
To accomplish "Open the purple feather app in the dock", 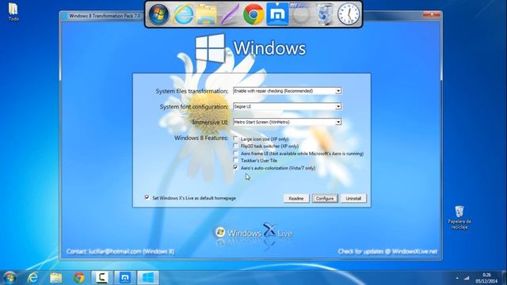I will click(230, 14).
